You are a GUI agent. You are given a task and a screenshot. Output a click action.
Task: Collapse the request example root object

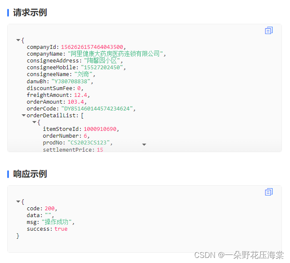18,40
